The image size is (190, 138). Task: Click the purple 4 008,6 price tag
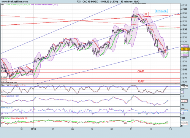[185, 46]
